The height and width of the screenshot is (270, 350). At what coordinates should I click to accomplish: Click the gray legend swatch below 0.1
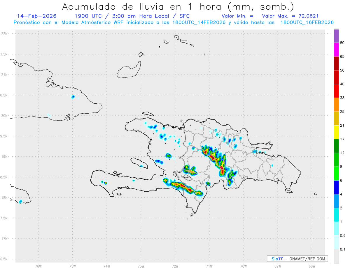[x=336, y=256]
